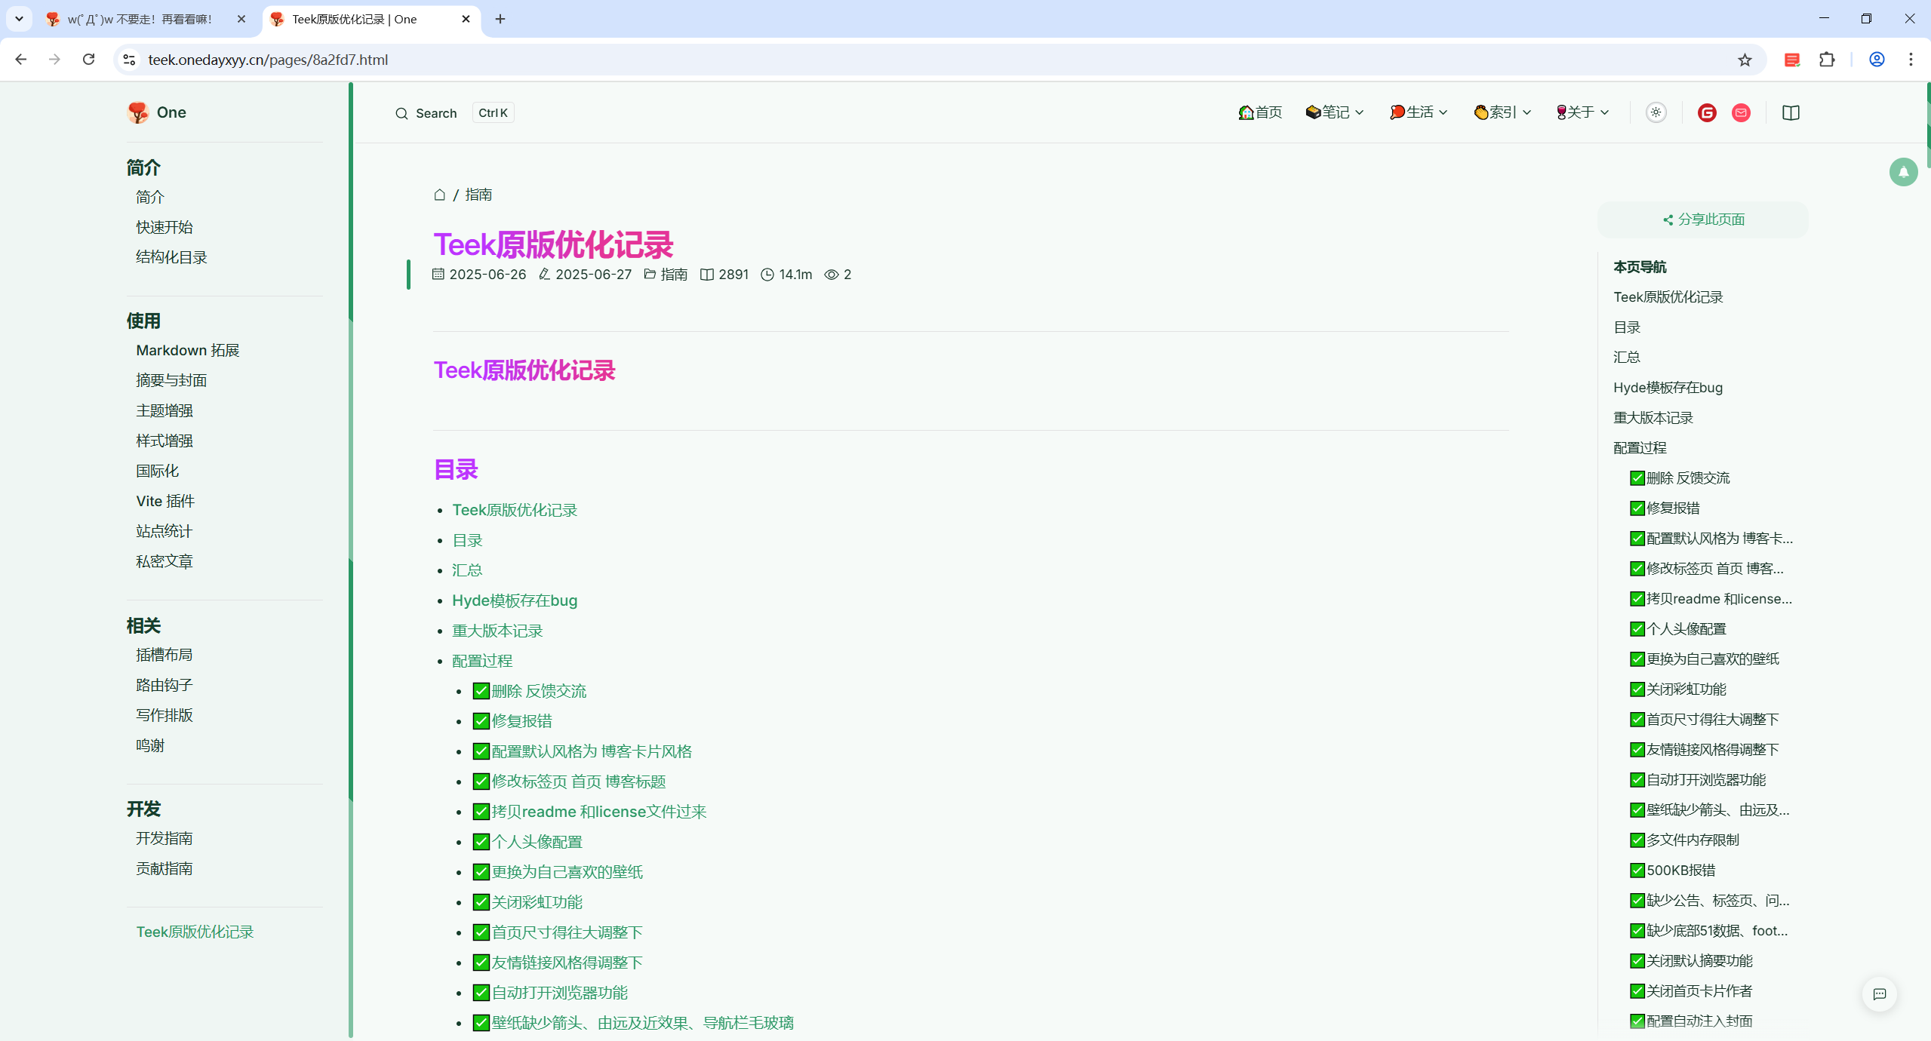Jump to Hyde模板存在bug in content list
The height and width of the screenshot is (1041, 1931).
click(515, 600)
